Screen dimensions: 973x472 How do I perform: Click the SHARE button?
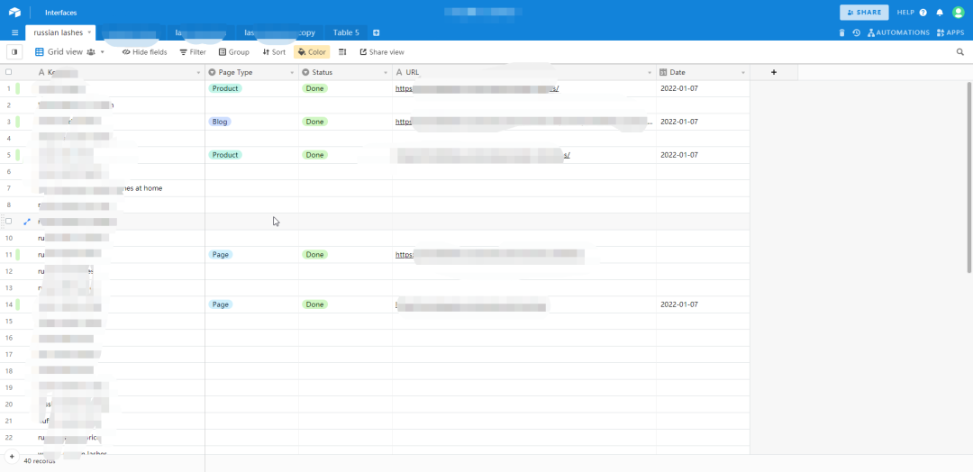[864, 13]
